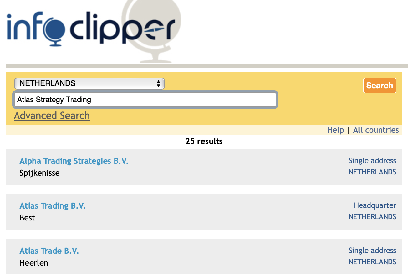Click the Heerlen city text
The image size is (408, 280).
(34, 263)
